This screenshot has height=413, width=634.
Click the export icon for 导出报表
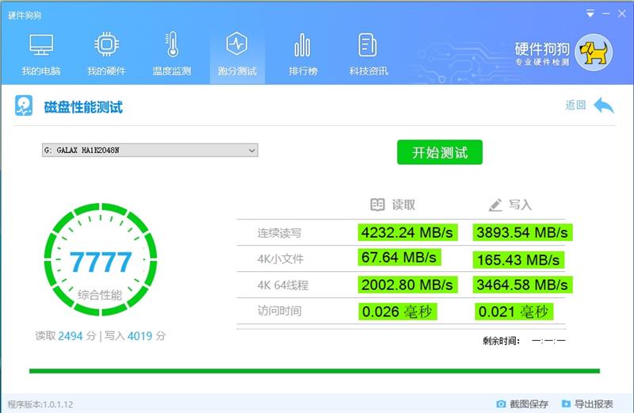click(566, 403)
